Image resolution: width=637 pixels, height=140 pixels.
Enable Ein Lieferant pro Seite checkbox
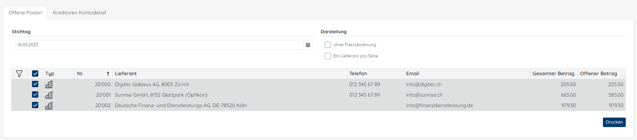[328, 56]
